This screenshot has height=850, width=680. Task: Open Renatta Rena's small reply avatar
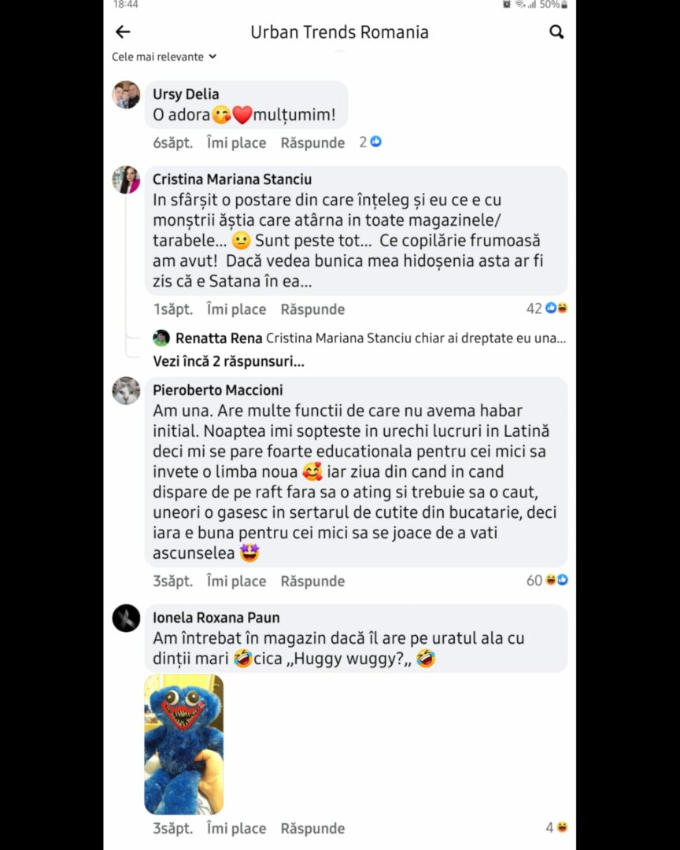pyautogui.click(x=161, y=338)
